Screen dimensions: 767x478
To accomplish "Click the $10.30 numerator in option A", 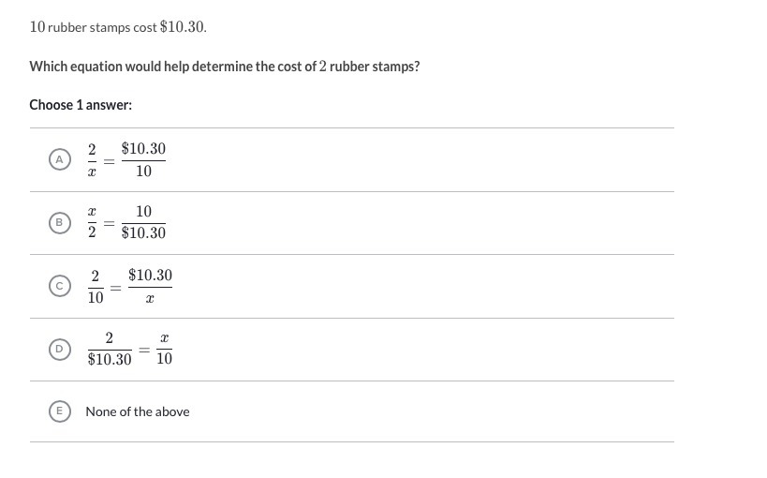I will coord(144,148).
